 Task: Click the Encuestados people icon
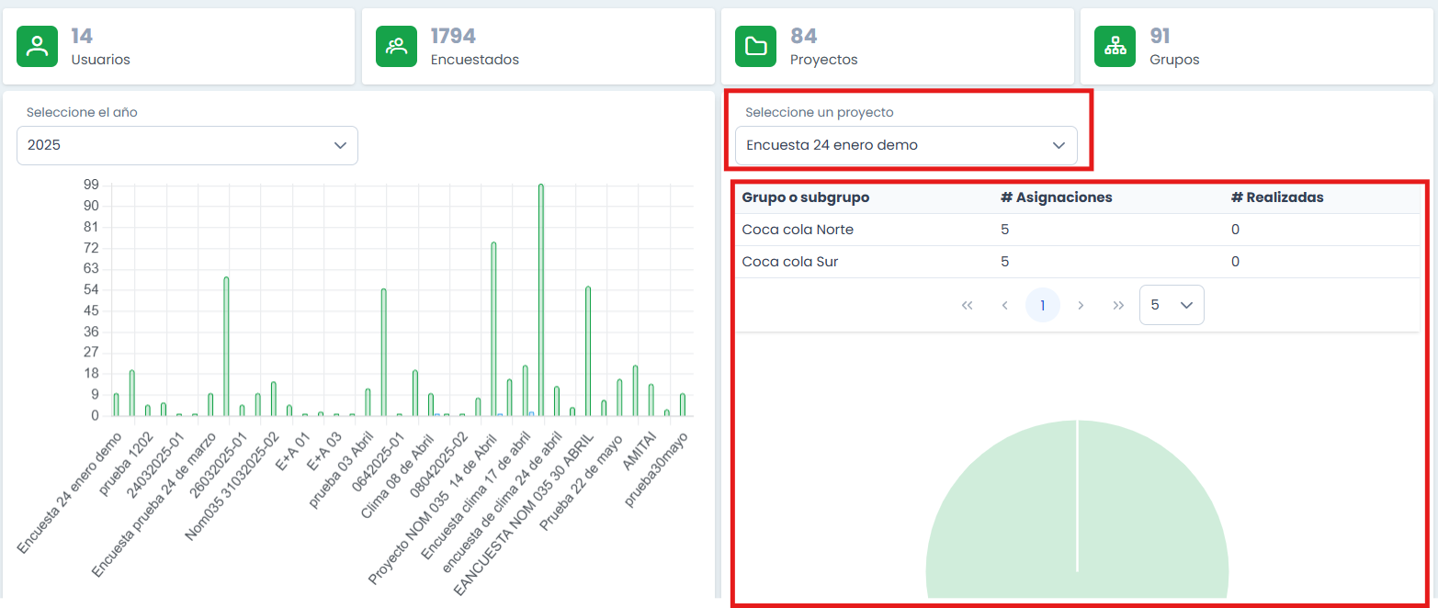(397, 47)
